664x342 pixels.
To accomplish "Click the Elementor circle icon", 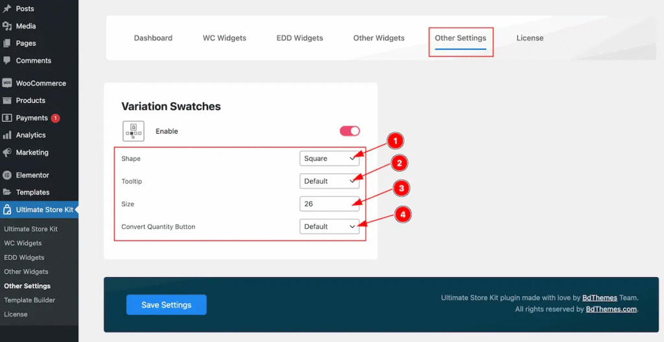I will coord(6,175).
